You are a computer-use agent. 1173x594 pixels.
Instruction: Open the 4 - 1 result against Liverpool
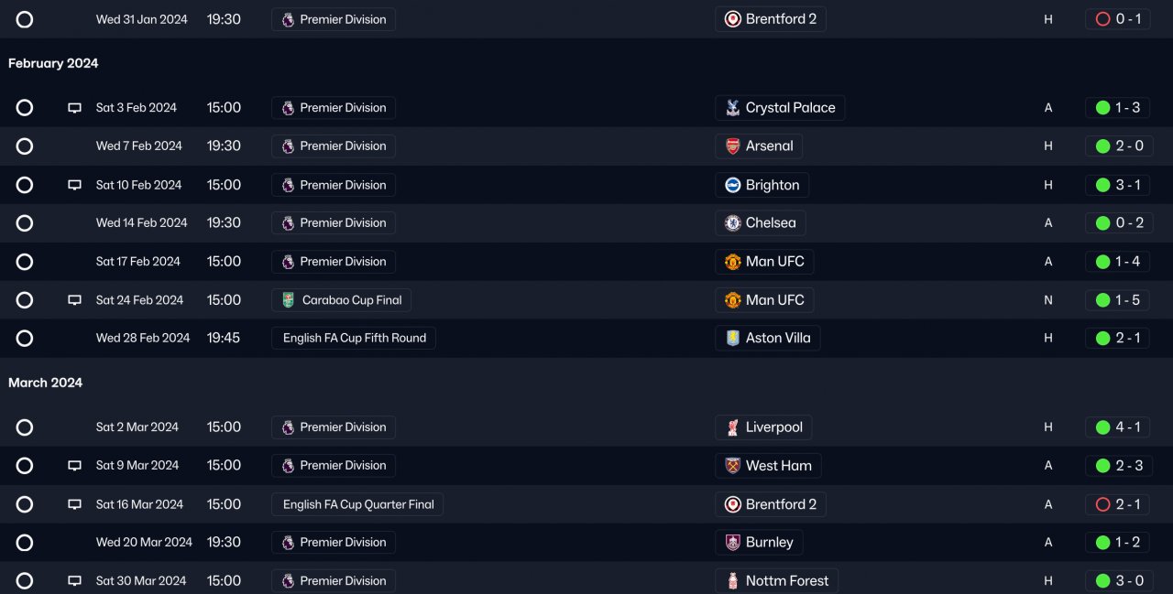point(1119,427)
